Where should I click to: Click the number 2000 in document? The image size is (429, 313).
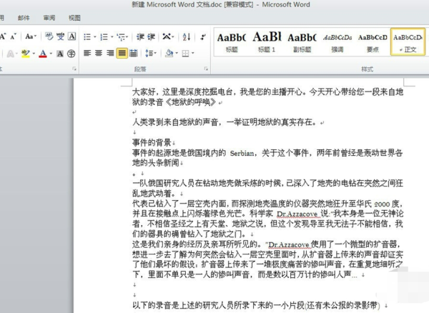coord(382,204)
